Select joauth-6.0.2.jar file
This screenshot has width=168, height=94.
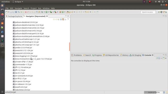click(x=20, y=87)
